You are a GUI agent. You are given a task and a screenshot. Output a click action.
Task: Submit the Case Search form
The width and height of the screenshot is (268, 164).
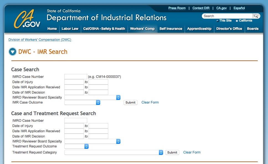click(130, 102)
